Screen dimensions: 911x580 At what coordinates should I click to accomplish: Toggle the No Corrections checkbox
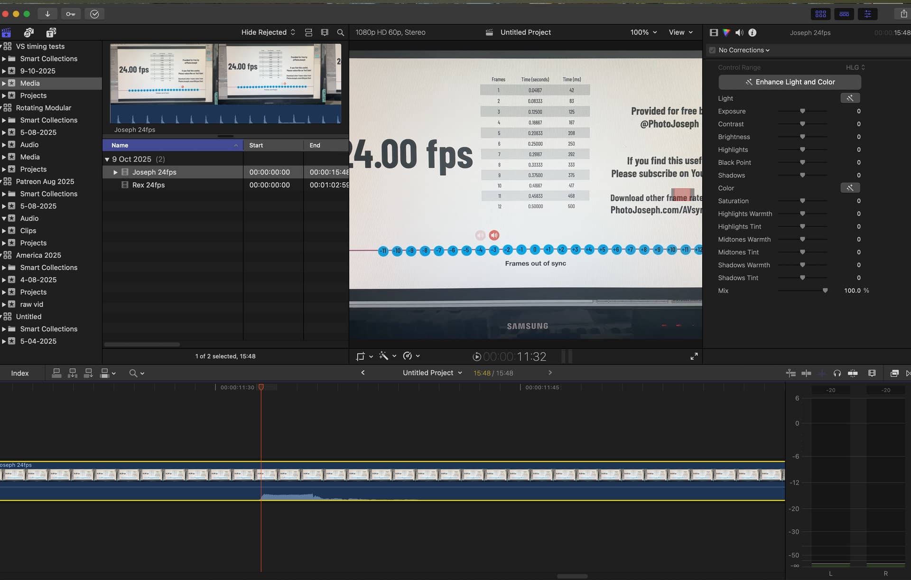[x=712, y=50]
